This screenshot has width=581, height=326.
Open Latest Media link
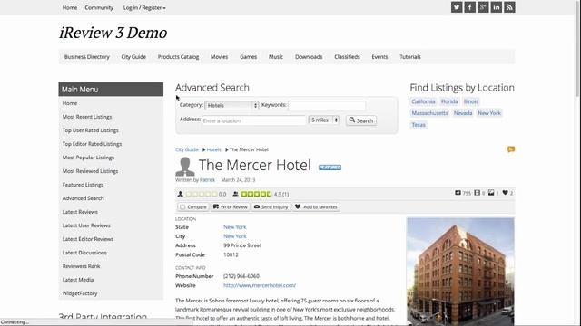78,280
